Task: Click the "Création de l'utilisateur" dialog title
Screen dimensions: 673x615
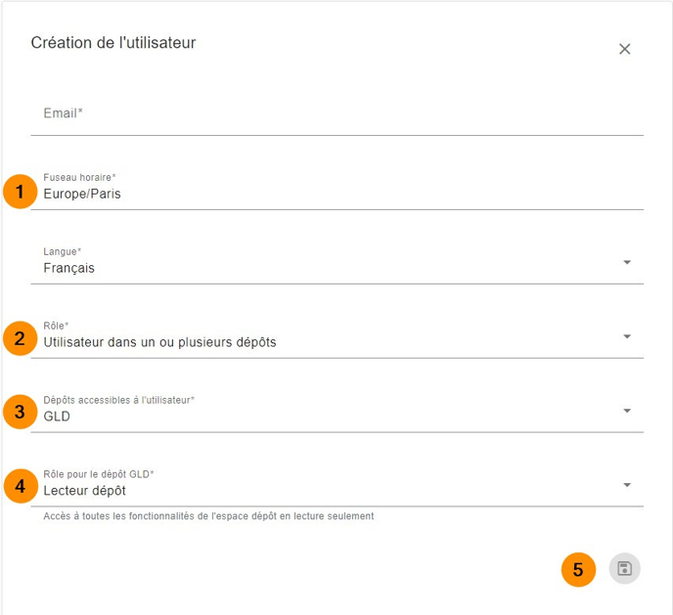Action: click(113, 43)
